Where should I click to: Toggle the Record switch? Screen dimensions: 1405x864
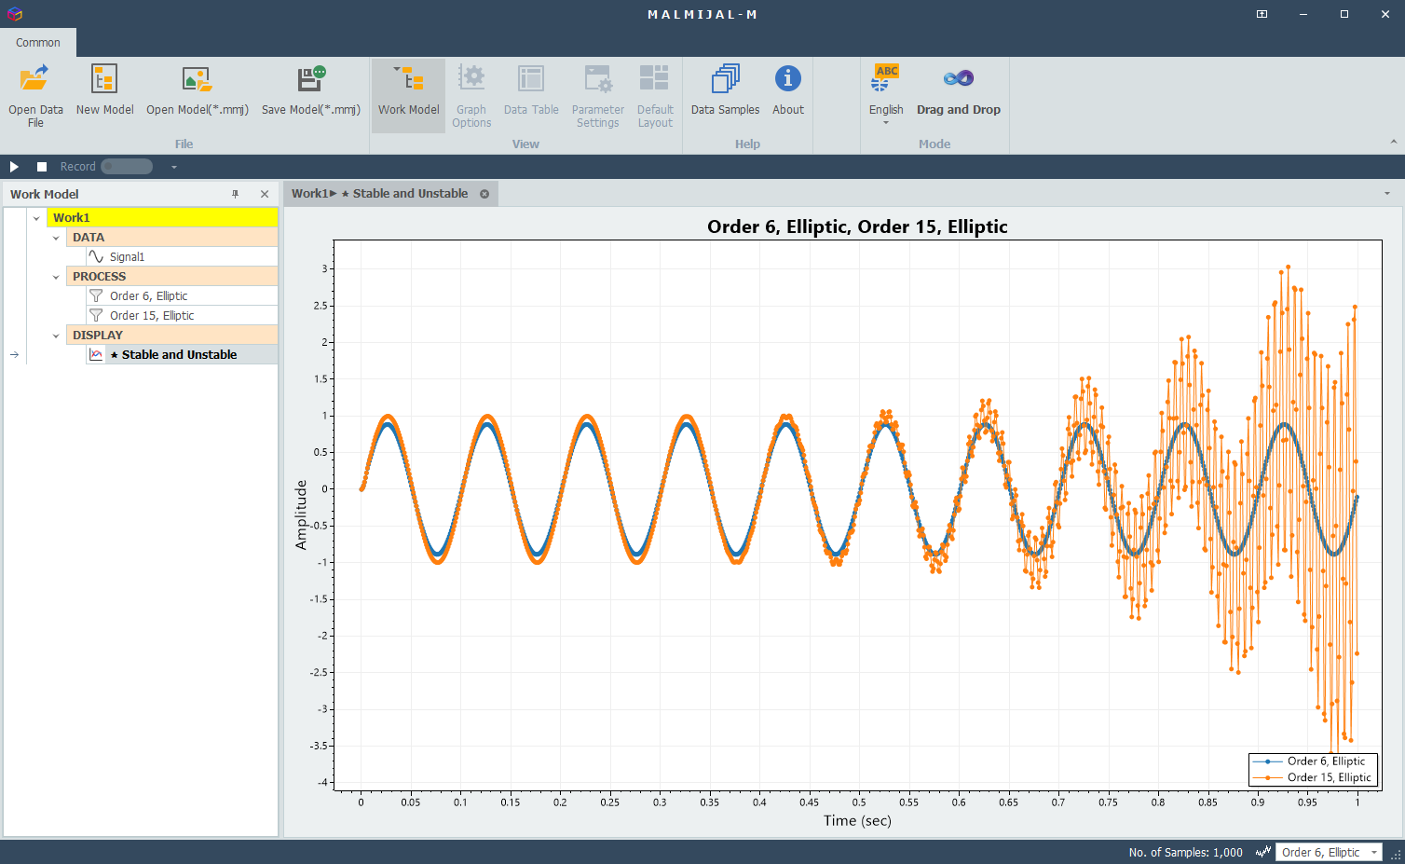coord(127,166)
